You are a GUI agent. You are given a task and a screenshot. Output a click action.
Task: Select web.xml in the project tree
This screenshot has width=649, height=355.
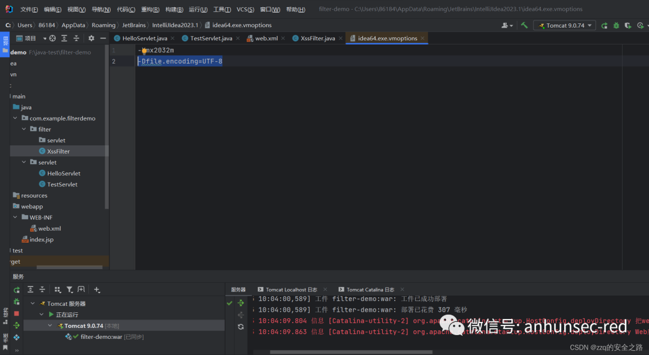tap(46, 228)
